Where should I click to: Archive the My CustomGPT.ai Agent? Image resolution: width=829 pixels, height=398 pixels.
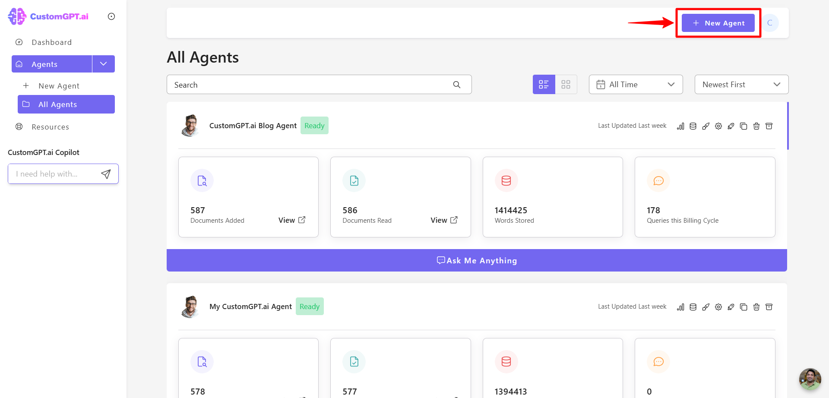pyautogui.click(x=769, y=307)
